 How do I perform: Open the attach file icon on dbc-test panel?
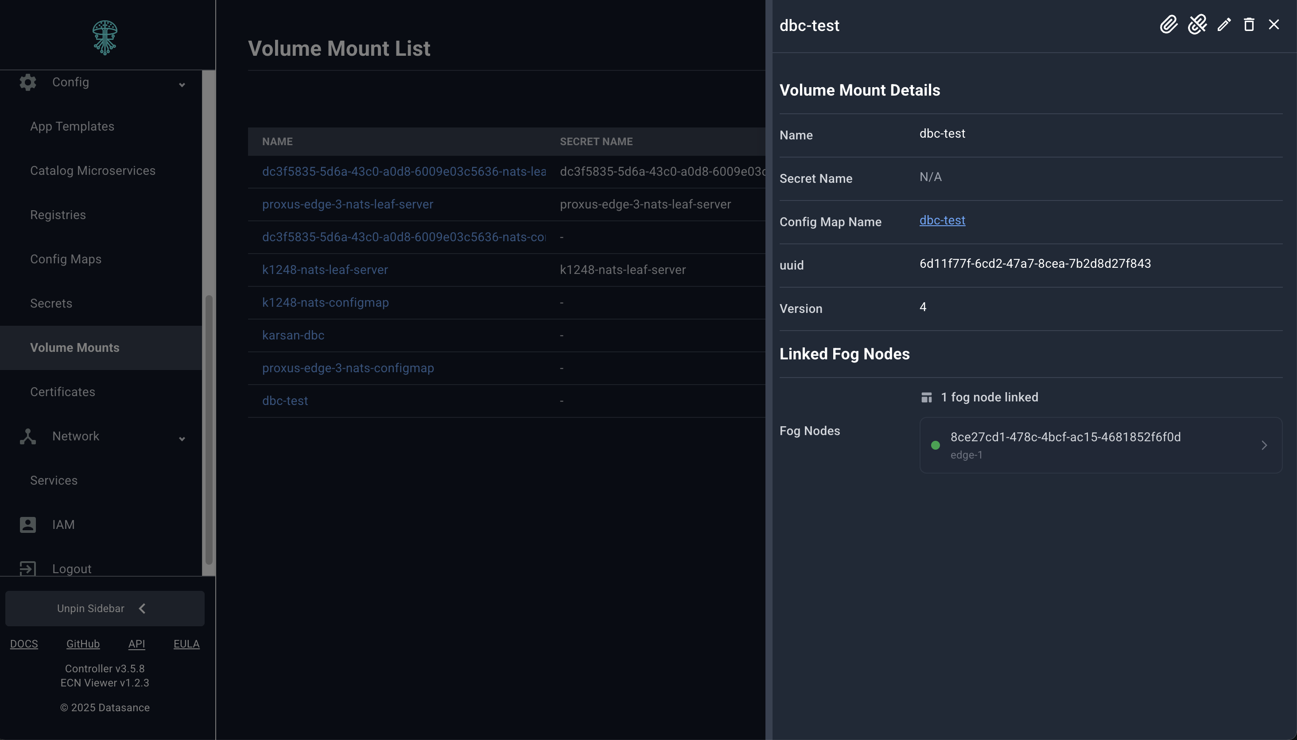click(1169, 24)
